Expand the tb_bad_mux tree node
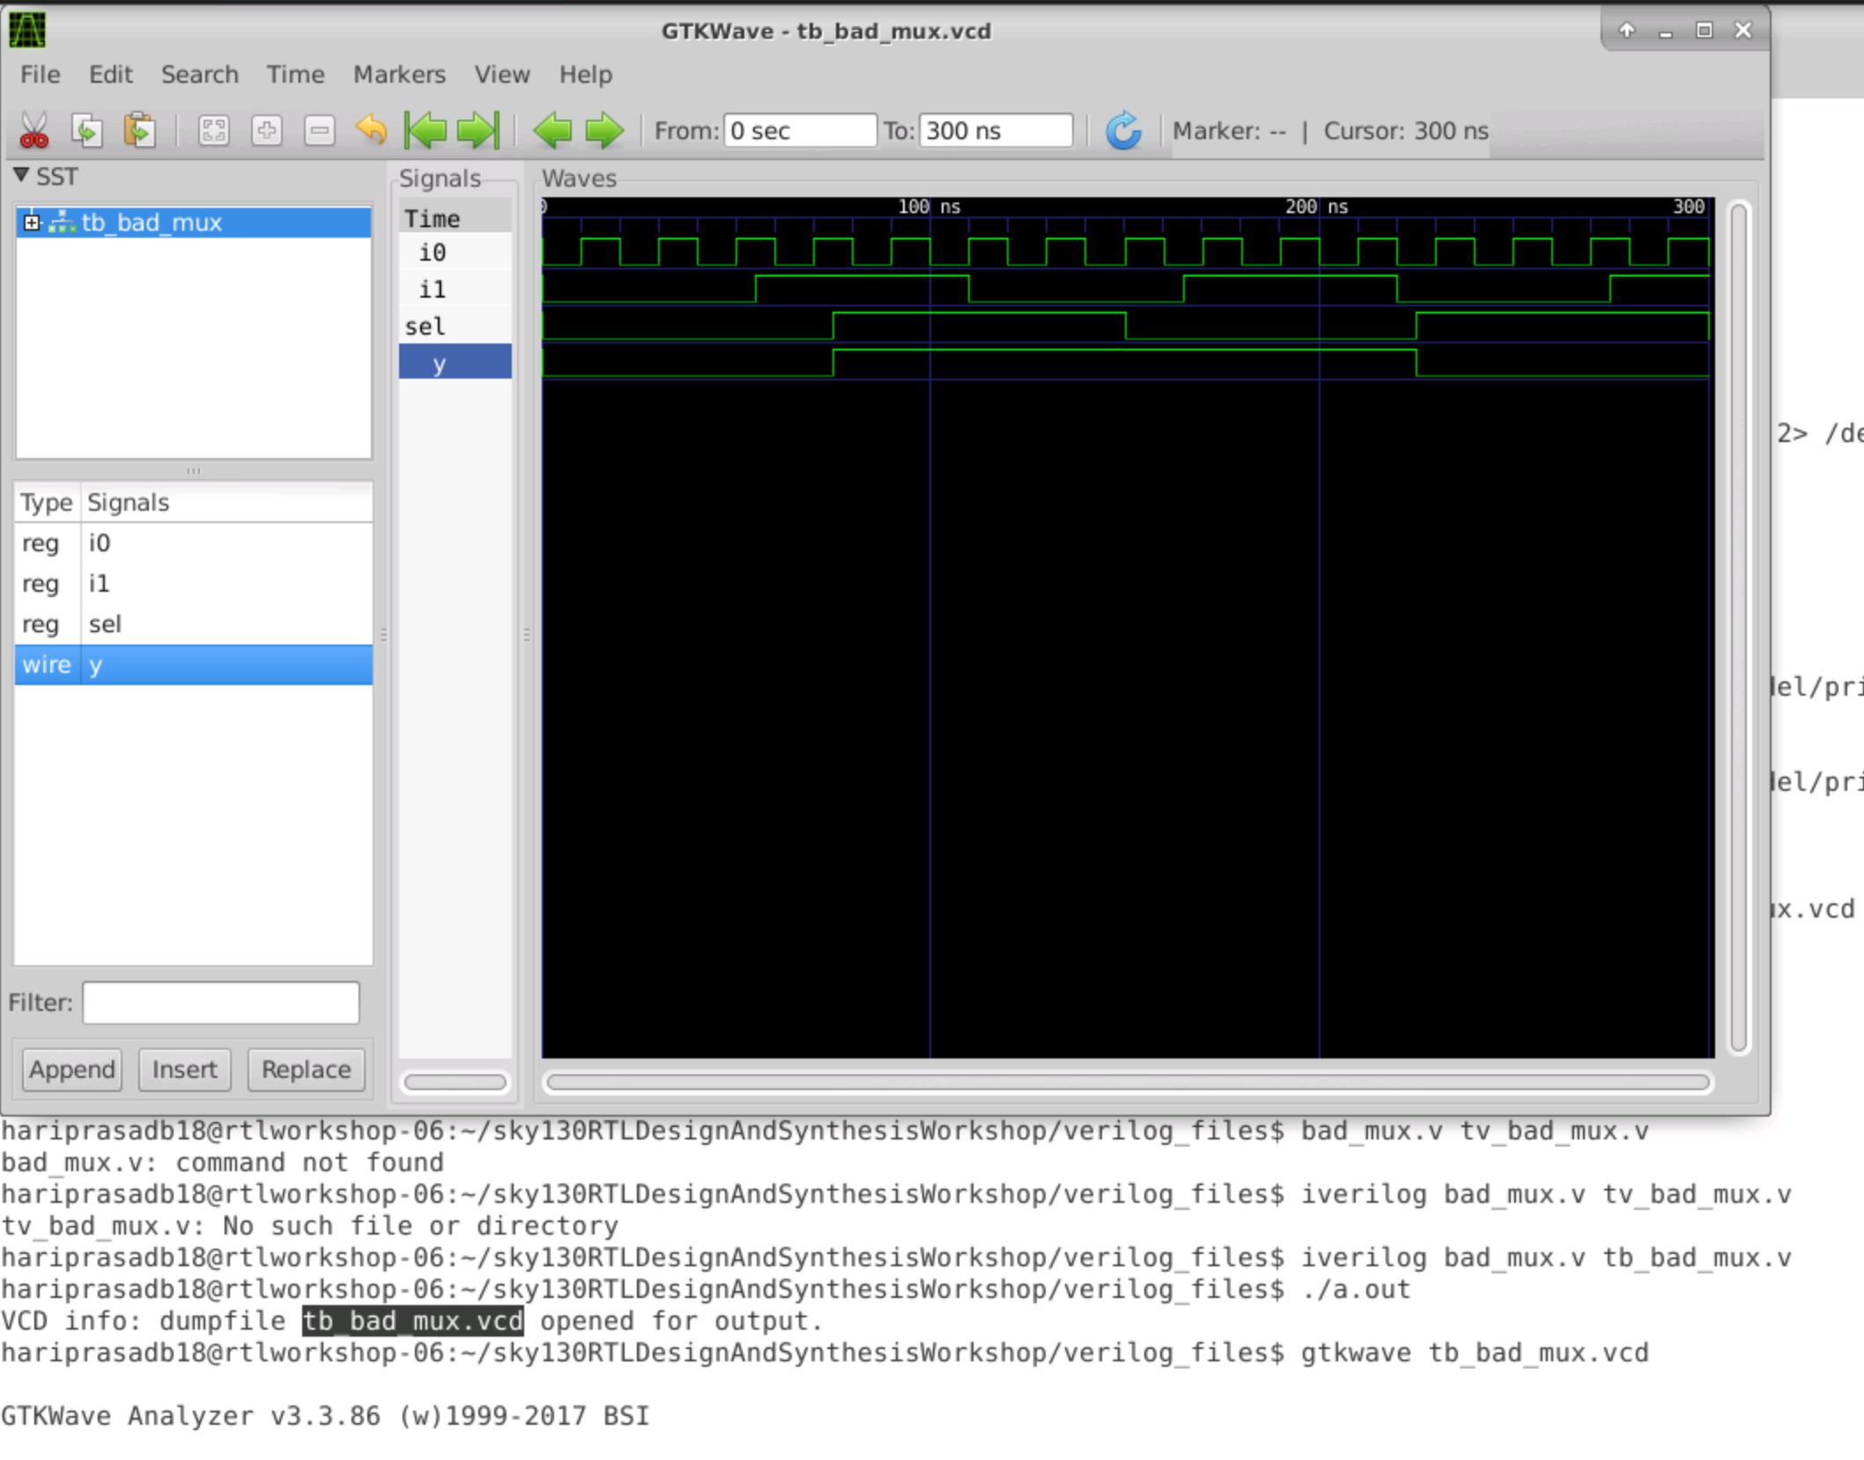 coord(33,223)
